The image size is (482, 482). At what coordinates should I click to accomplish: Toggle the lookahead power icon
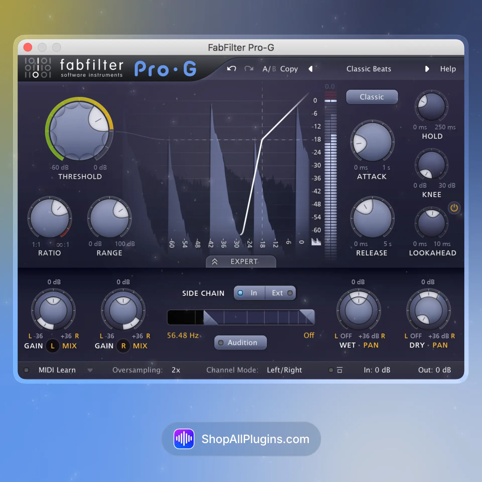[454, 208]
